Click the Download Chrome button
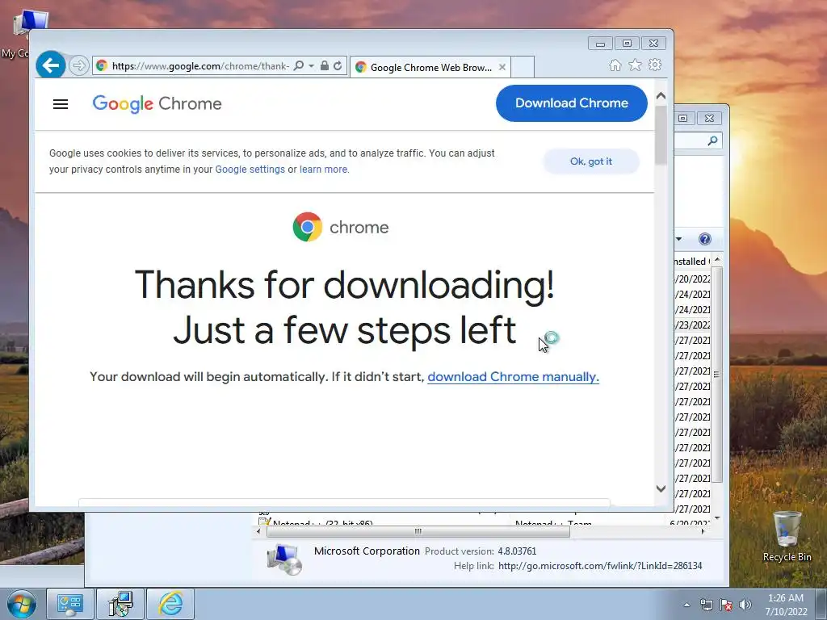The image size is (827, 620). 571,103
